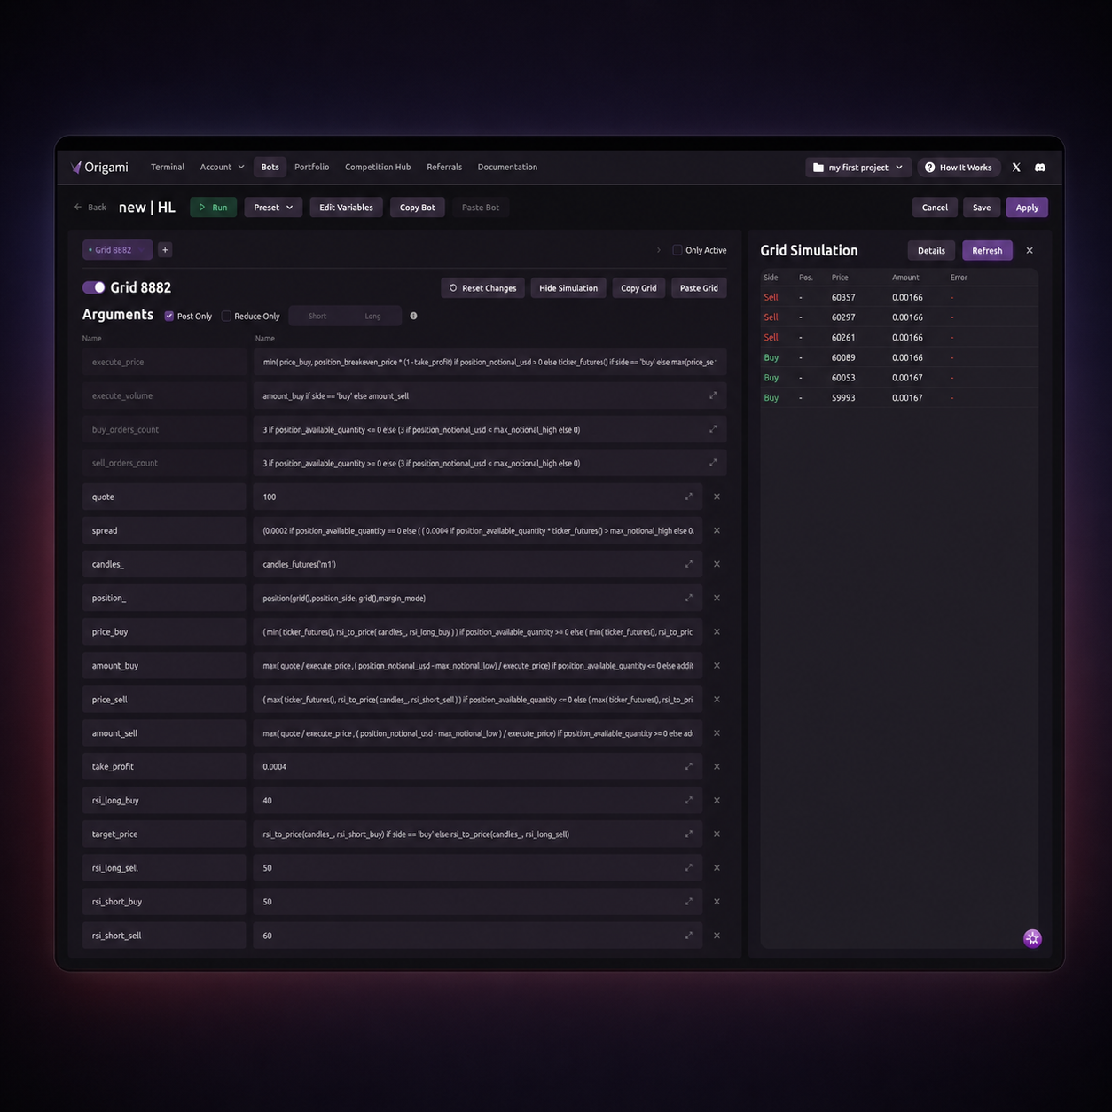Open the purple assistant star icon
Screen dimensions: 1112x1112
click(x=1032, y=938)
